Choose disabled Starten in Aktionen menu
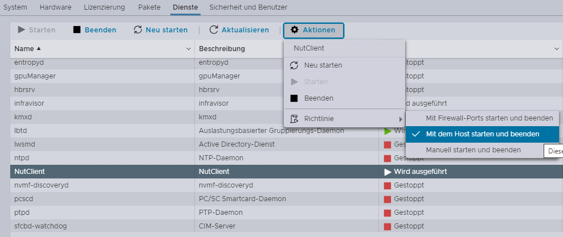 [x=344, y=82]
